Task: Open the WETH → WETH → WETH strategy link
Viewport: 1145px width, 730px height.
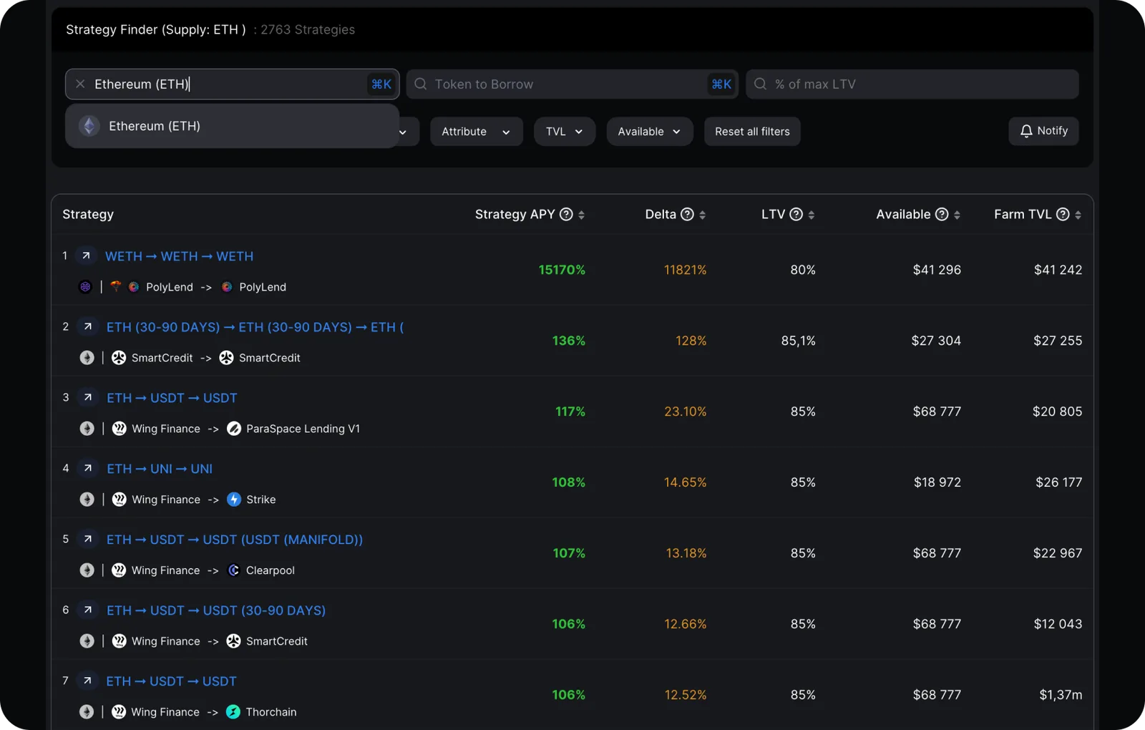Action: pyautogui.click(x=179, y=256)
